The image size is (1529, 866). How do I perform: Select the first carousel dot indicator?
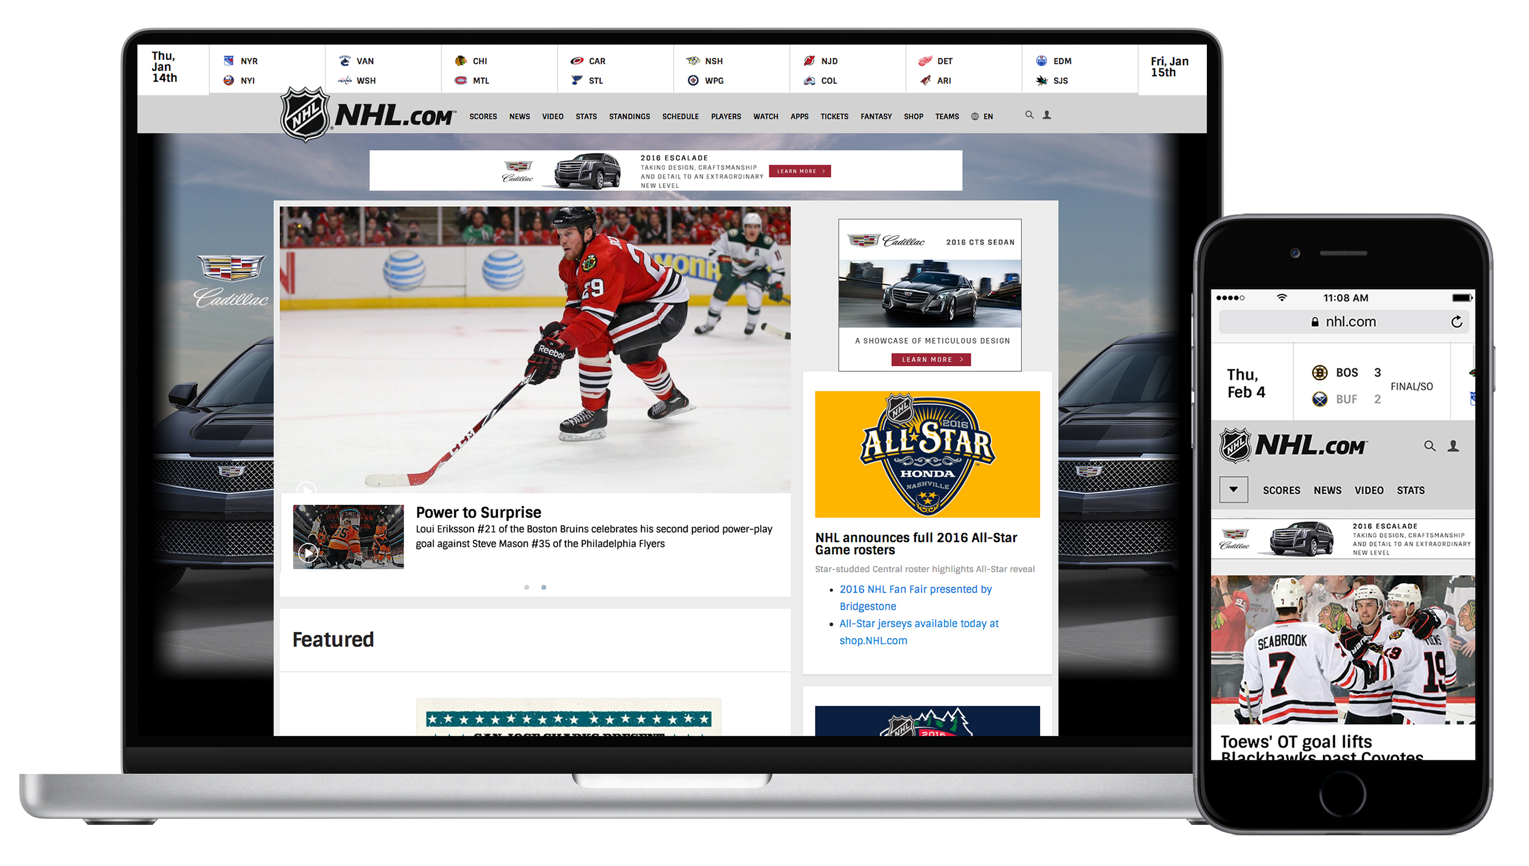pos(526,587)
